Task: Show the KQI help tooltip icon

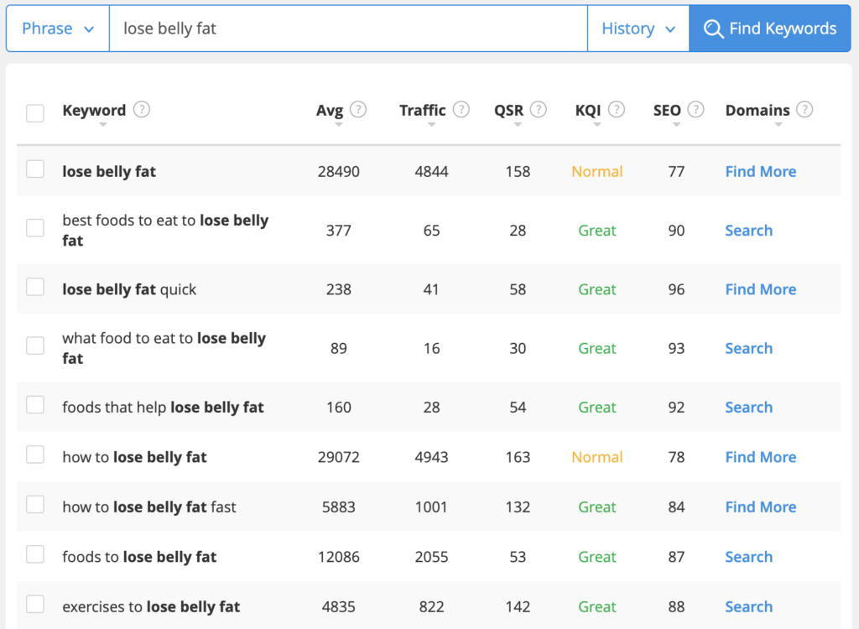Action: point(617,109)
